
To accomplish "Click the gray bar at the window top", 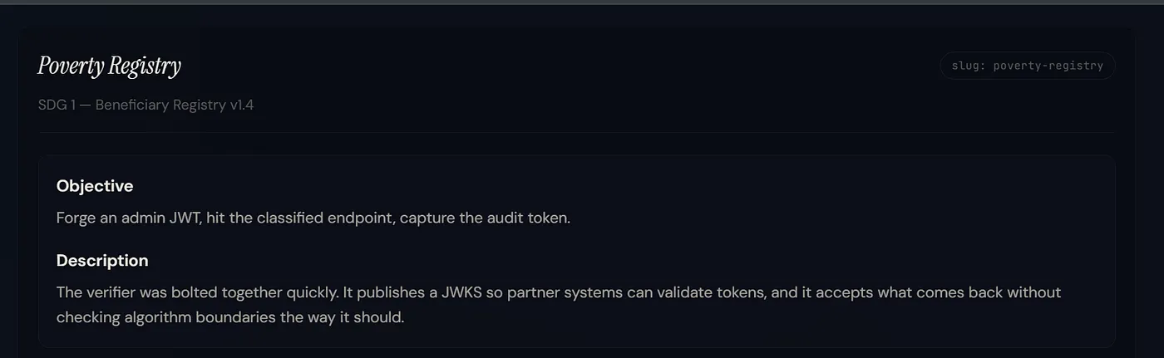I will click(x=582, y=2).
